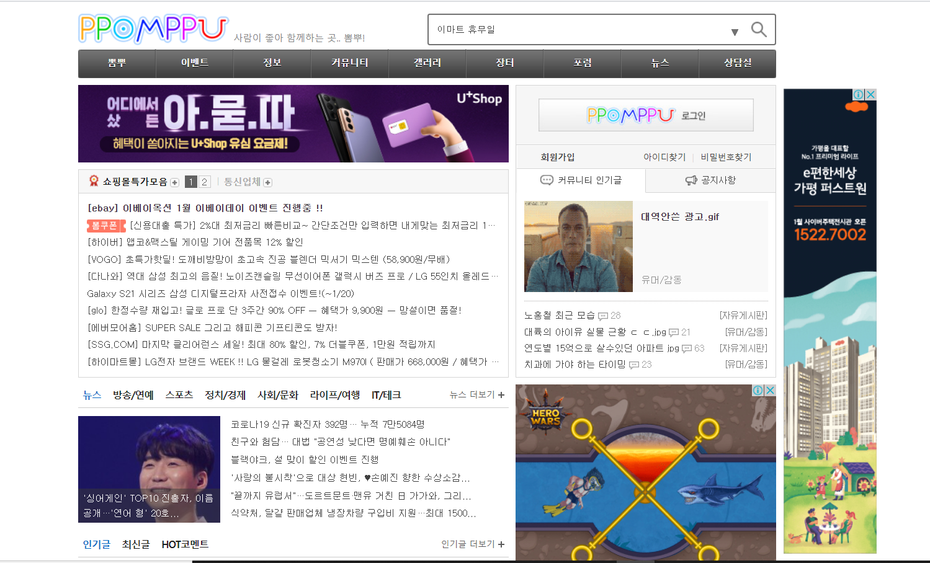Open the 커뮤니티 menu
This screenshot has width=930, height=563.
(350, 63)
